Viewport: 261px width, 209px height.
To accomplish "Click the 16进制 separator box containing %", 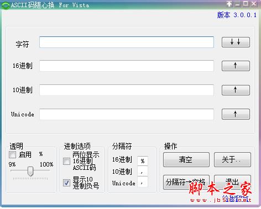I will [x=143, y=161].
